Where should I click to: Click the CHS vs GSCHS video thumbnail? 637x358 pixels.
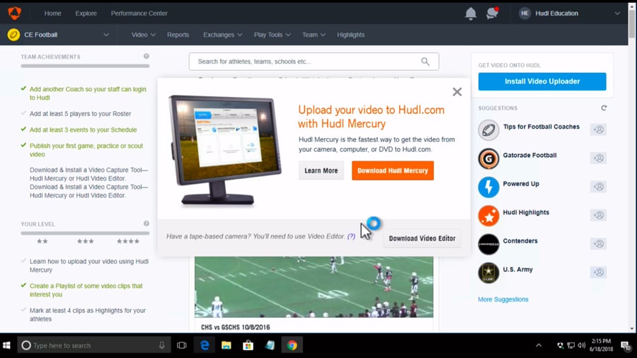coord(314,287)
